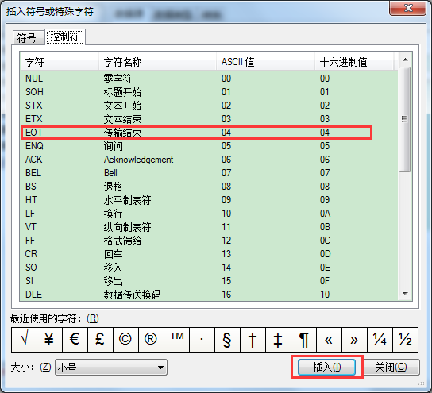Select the FF 格式馈给 row

point(210,241)
